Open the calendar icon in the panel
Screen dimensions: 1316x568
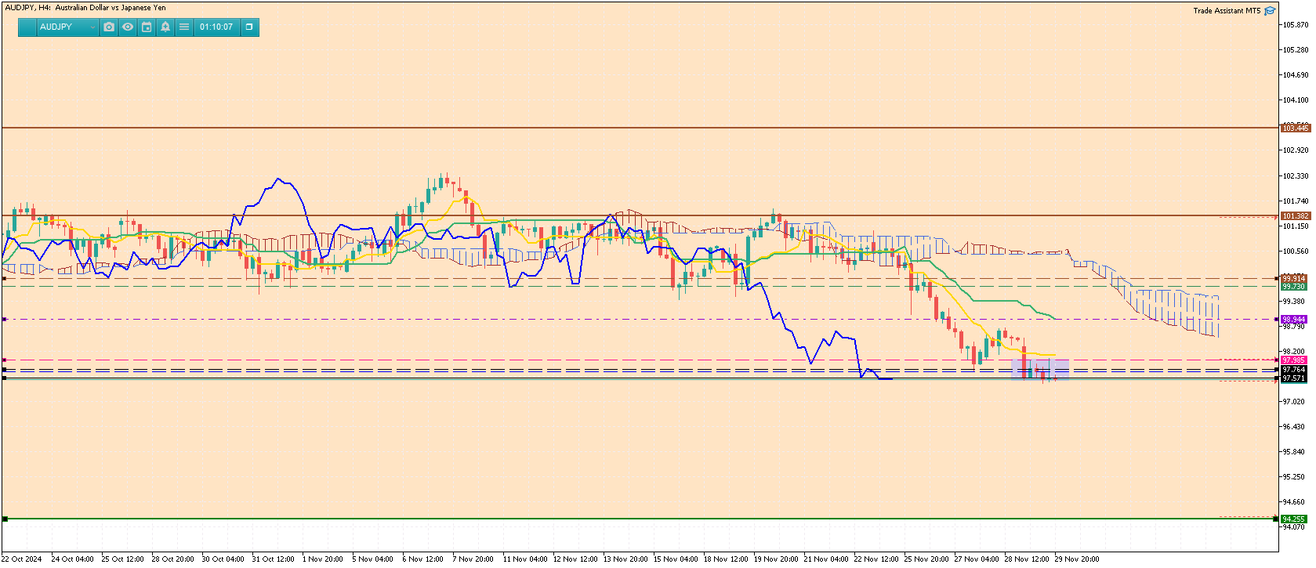(x=147, y=27)
